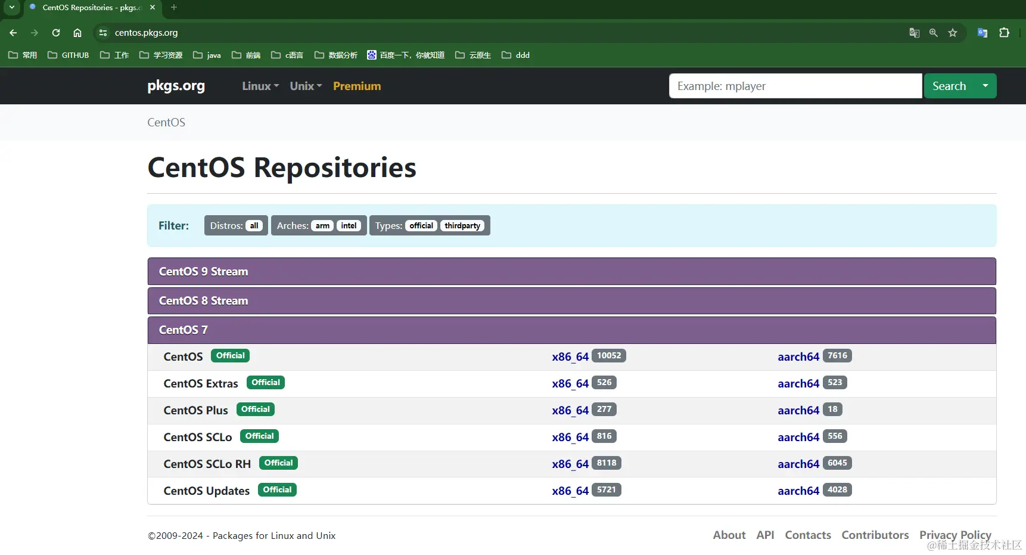Image resolution: width=1026 pixels, height=555 pixels.
Task: Open the Contacts footer link
Action: coord(808,535)
